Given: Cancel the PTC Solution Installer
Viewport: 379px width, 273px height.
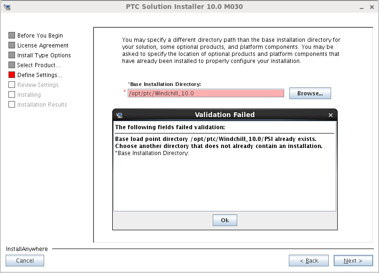Looking at the screenshot, I should click(25, 261).
